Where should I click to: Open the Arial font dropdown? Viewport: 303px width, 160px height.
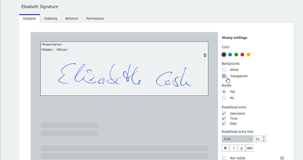(237, 139)
